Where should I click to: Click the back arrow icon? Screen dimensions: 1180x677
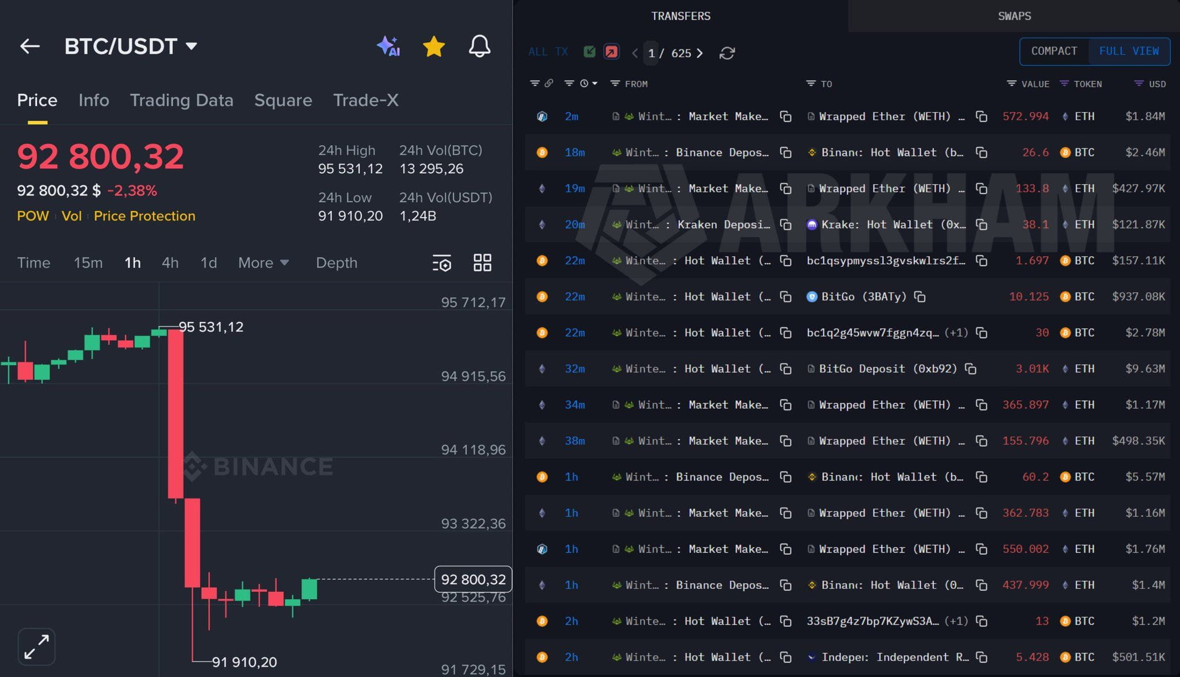click(x=30, y=46)
